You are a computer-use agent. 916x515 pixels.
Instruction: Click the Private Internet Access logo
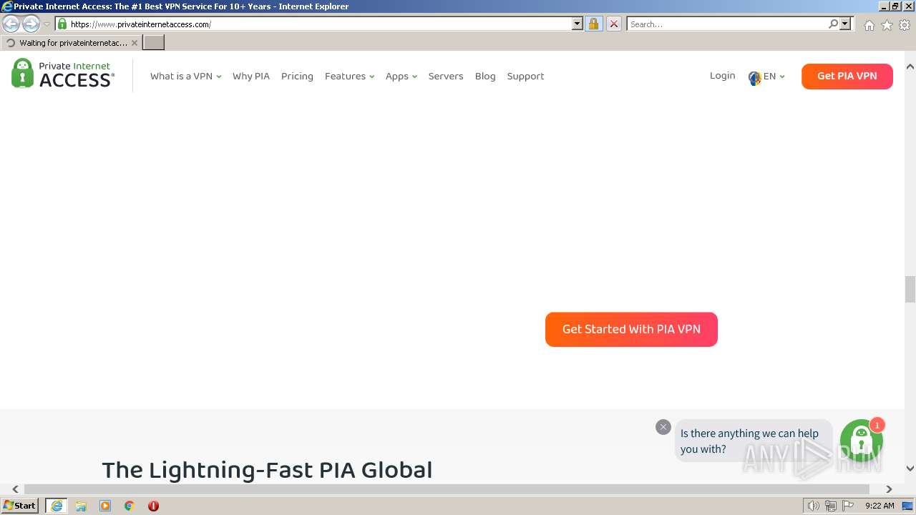click(x=63, y=74)
